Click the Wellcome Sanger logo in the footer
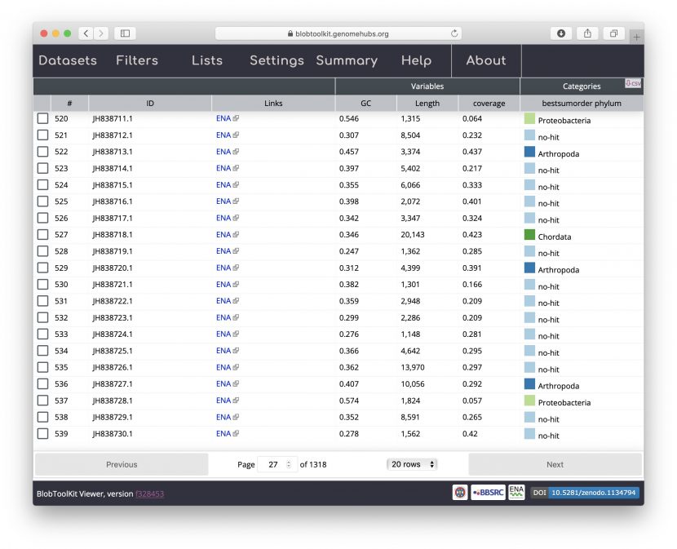Viewport: 677px width, 549px height. click(x=459, y=493)
